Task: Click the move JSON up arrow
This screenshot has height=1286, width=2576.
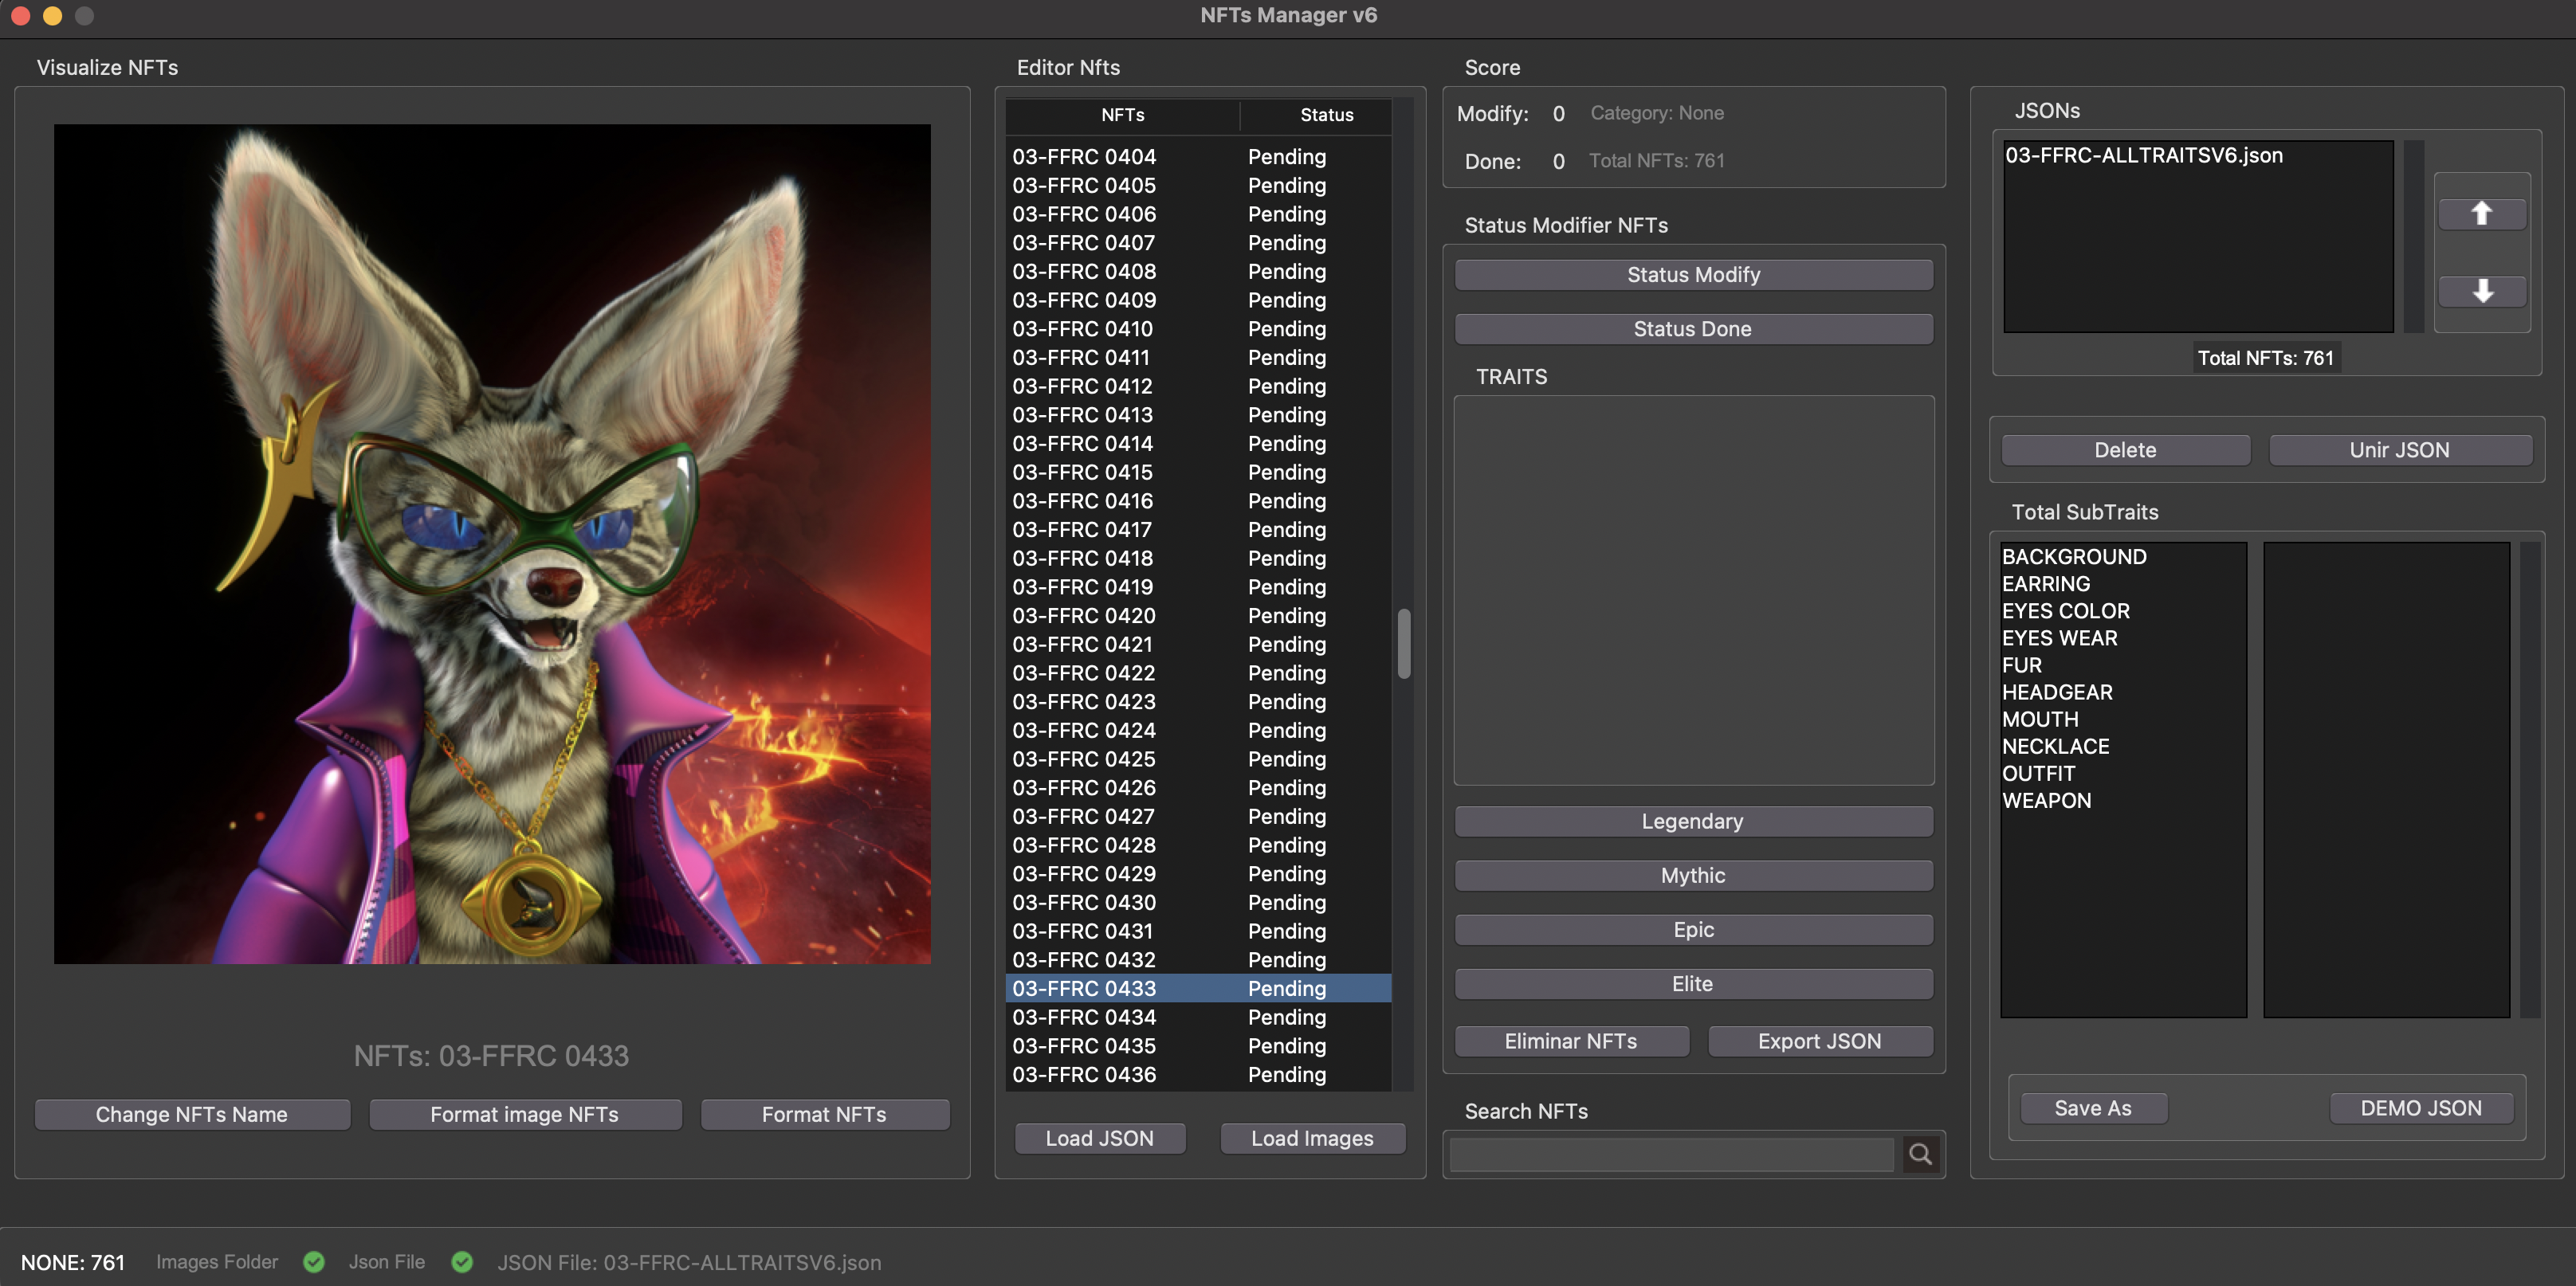Action: tap(2482, 213)
